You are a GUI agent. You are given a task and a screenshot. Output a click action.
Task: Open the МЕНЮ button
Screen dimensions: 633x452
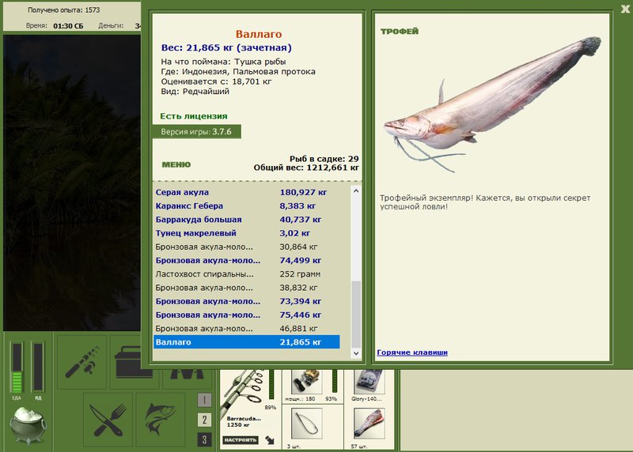coord(176,164)
